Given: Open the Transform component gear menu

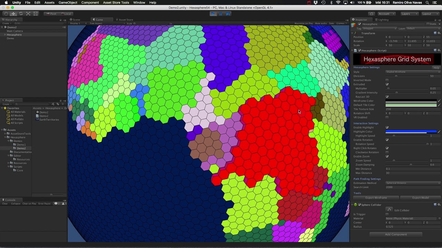Looking at the screenshot, I should coord(439,33).
